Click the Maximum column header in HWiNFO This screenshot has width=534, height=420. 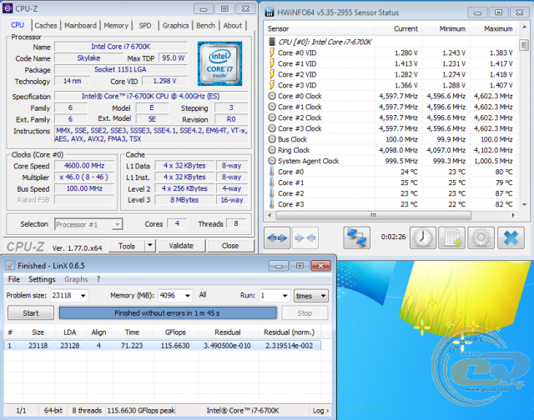(493, 29)
